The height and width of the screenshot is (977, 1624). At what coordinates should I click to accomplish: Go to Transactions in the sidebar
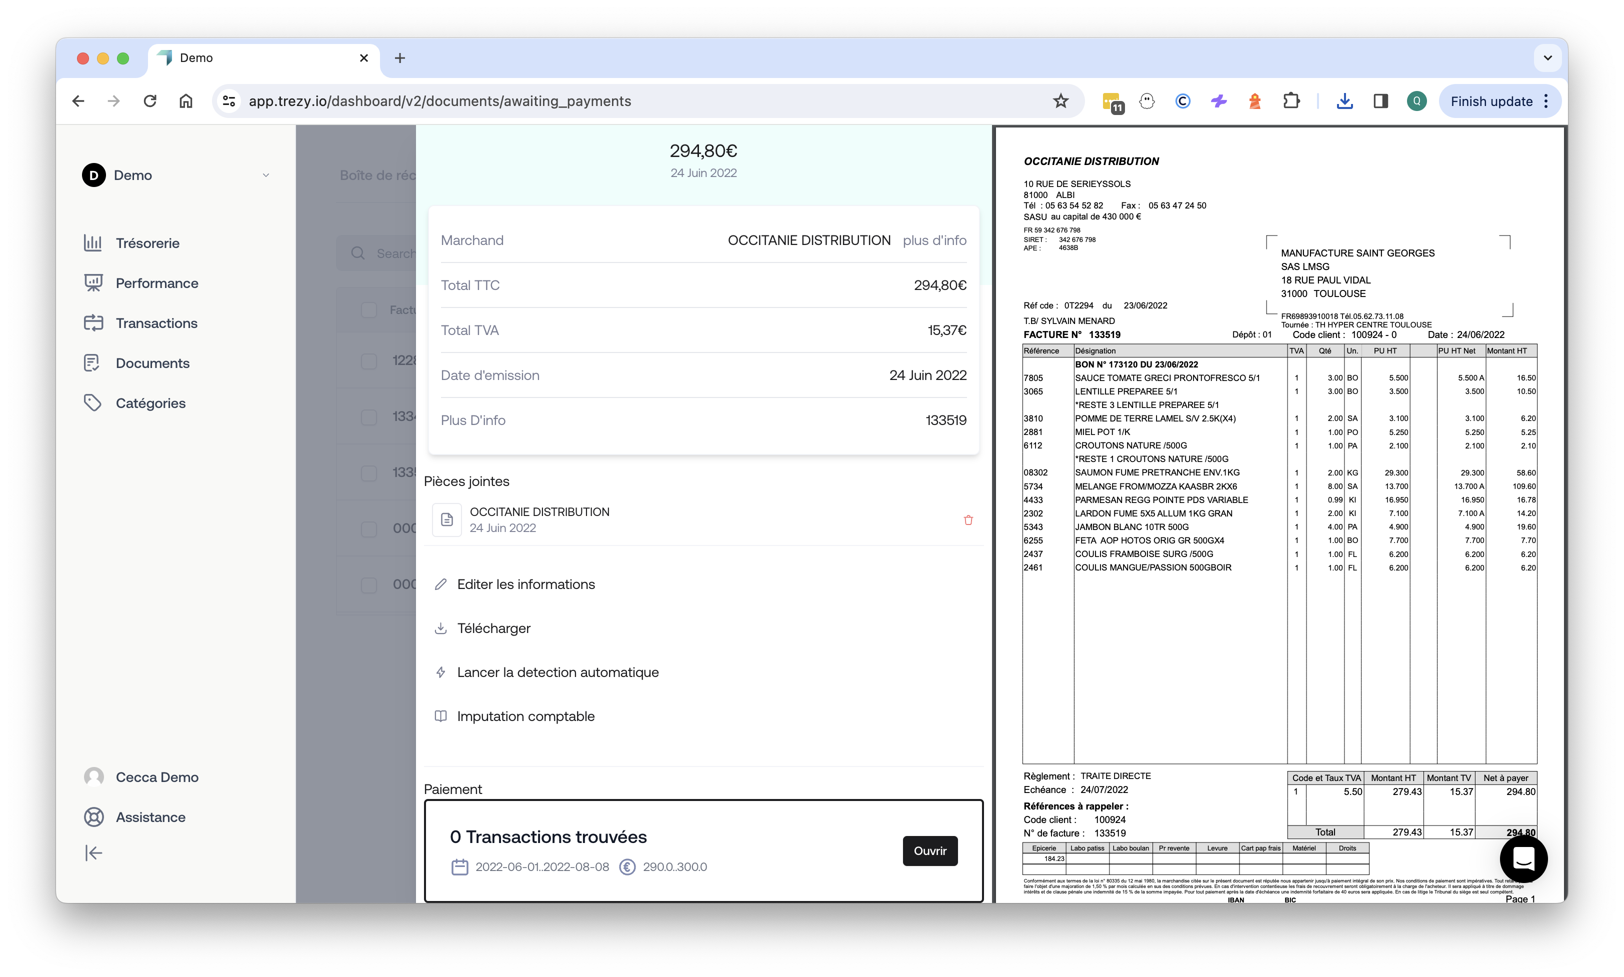[x=156, y=323]
